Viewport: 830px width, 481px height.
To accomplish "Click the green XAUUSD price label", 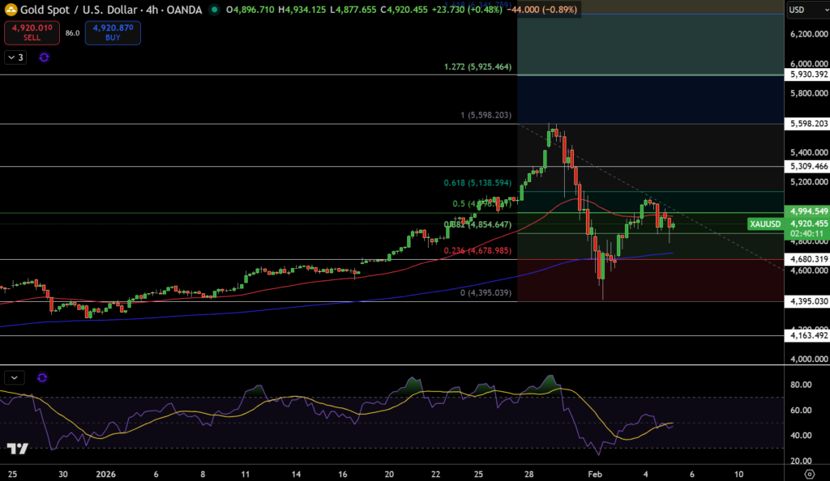I will pyautogui.click(x=764, y=223).
